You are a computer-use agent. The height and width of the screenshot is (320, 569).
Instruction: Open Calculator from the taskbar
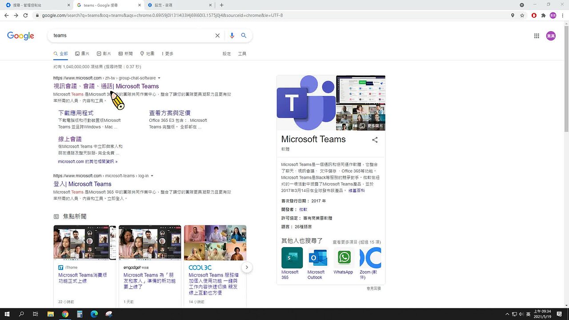pos(80,314)
